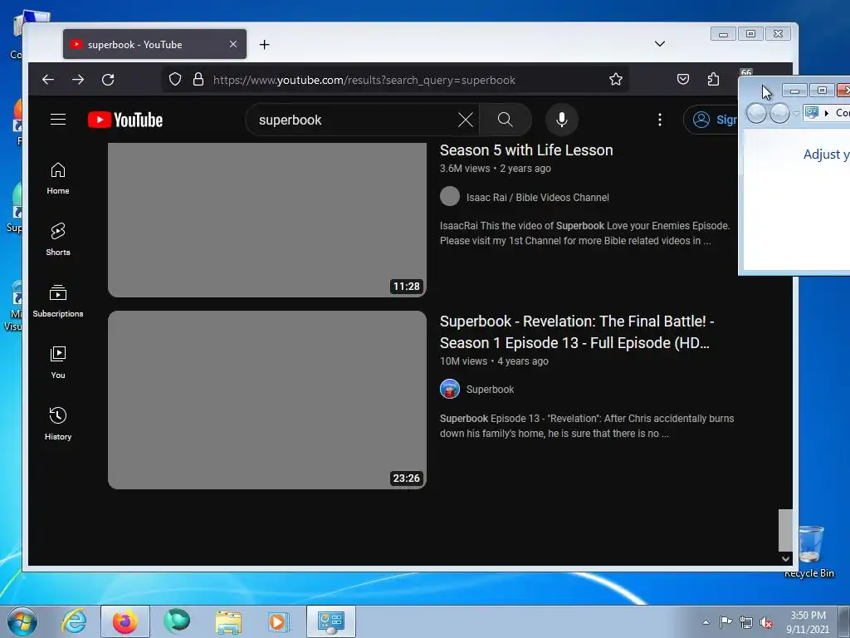
Task: Close the superbook - YouTube tab
Action: [x=233, y=45]
